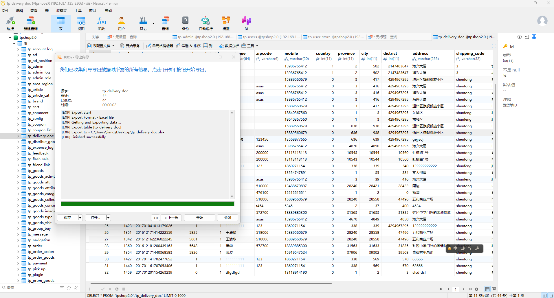
Task: Jump to the last page of records
Action: coord(470,289)
